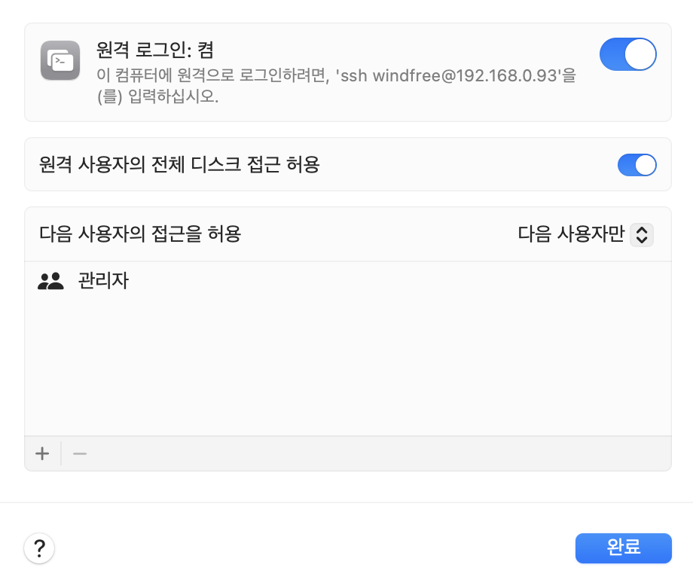Screen dimensions: 693x586
Task: Click the 관리자 group people icon
Action: coord(50,282)
